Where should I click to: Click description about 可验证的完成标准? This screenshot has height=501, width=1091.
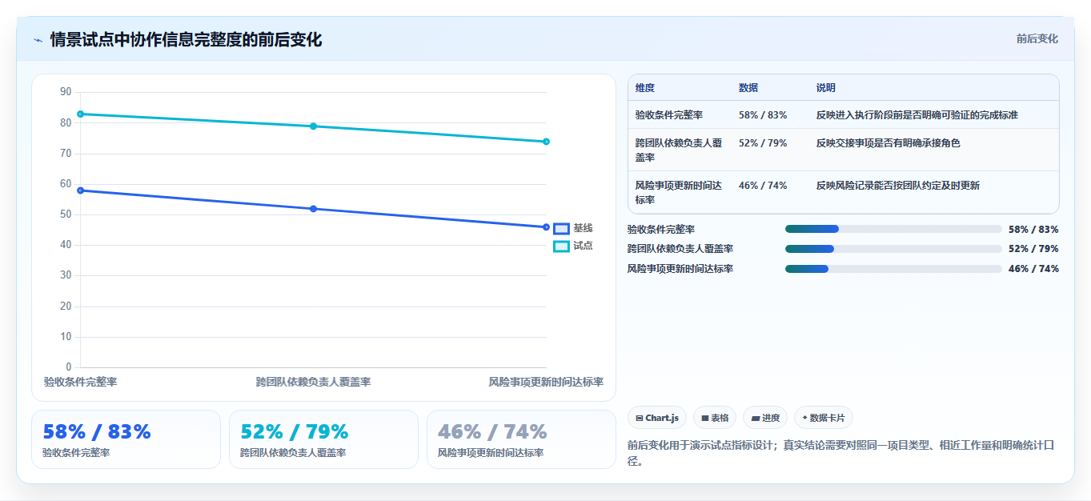(917, 115)
